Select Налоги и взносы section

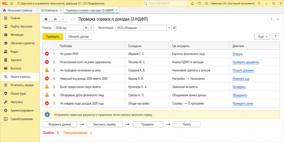[x=20, y=77]
